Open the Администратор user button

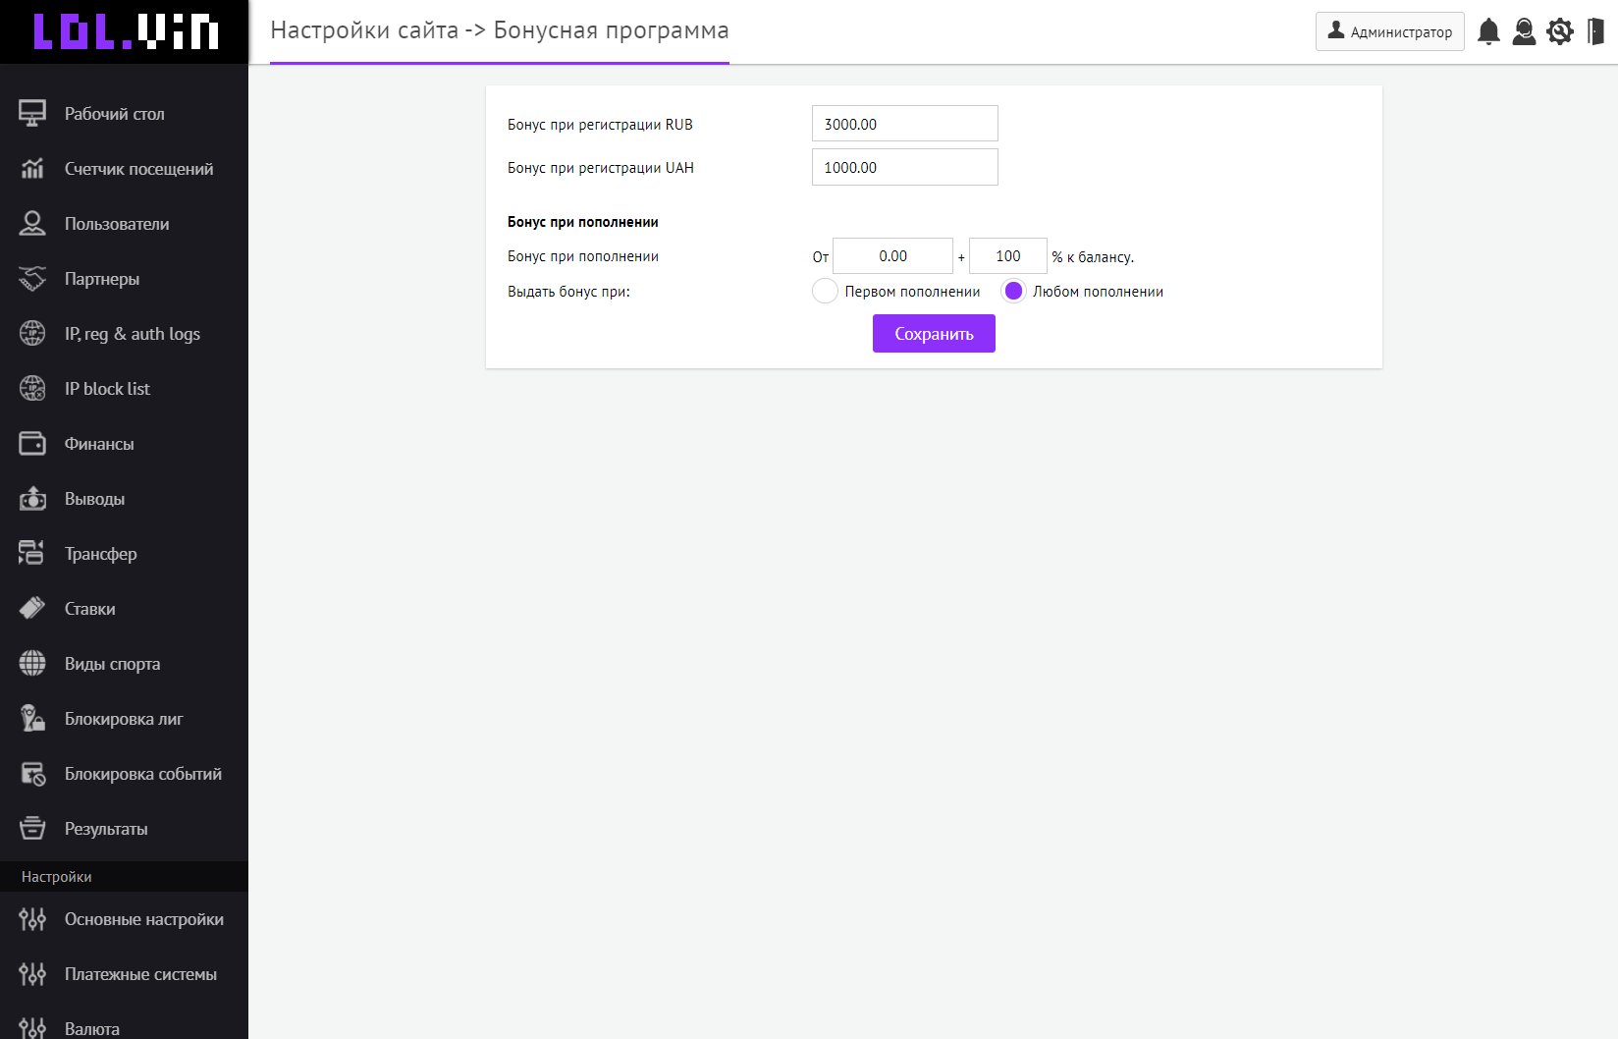[x=1389, y=31]
